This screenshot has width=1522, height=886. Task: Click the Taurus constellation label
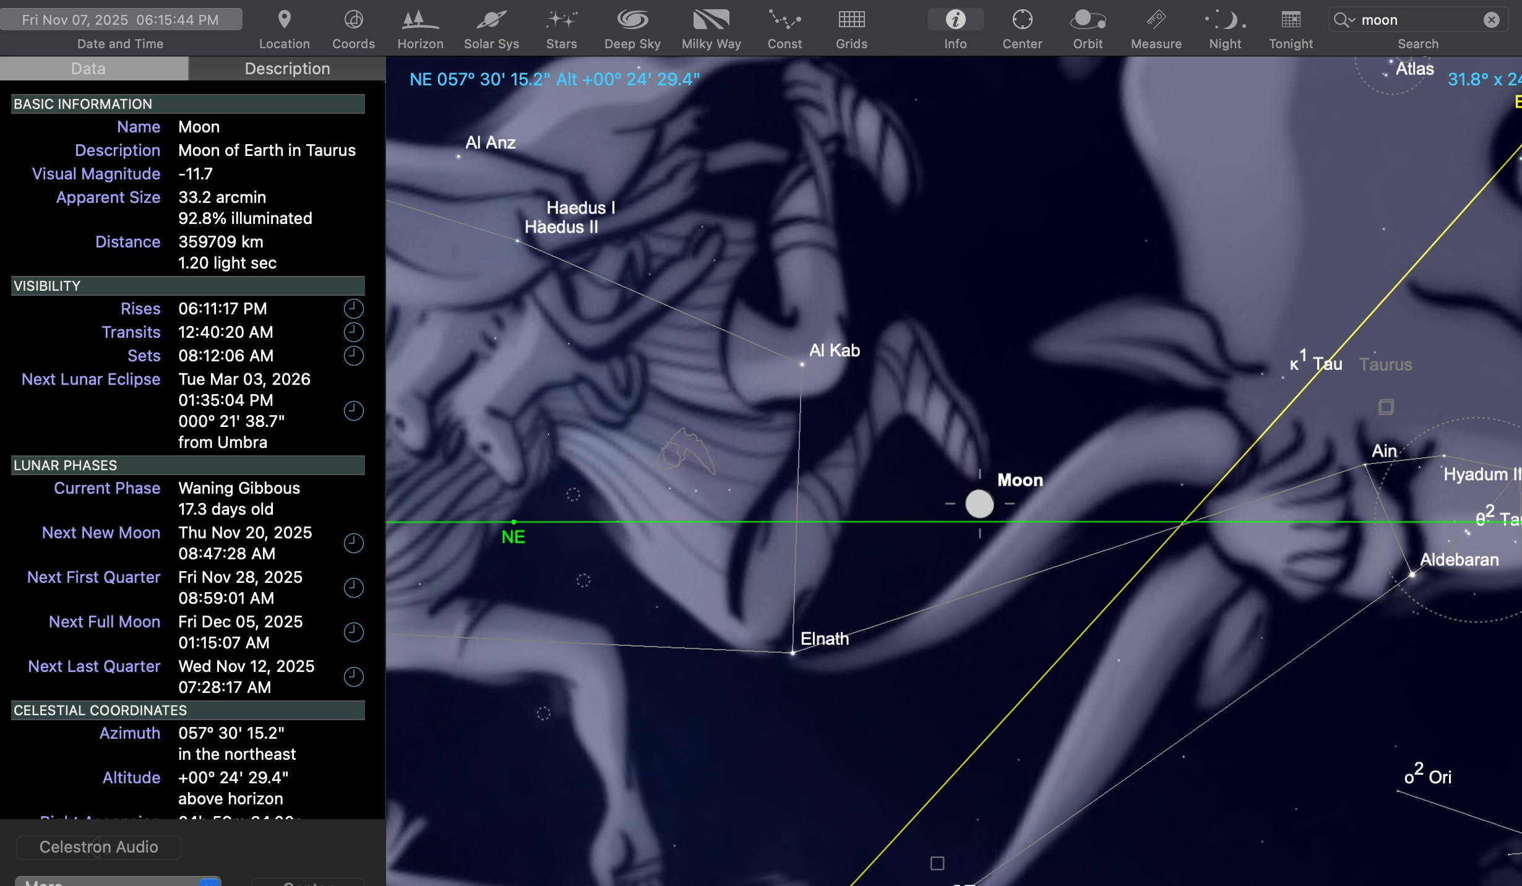pyautogui.click(x=1385, y=364)
